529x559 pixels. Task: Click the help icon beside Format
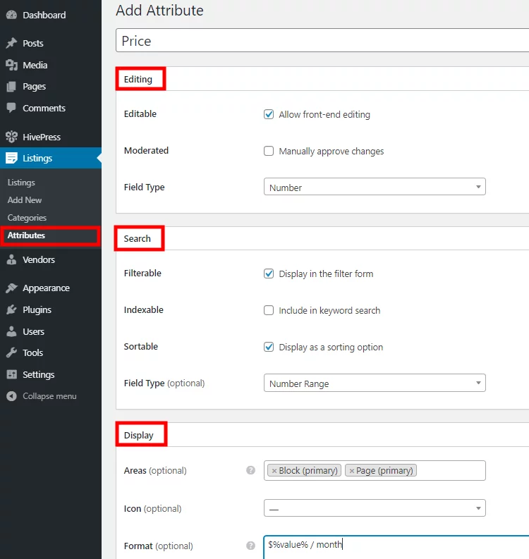coord(251,546)
